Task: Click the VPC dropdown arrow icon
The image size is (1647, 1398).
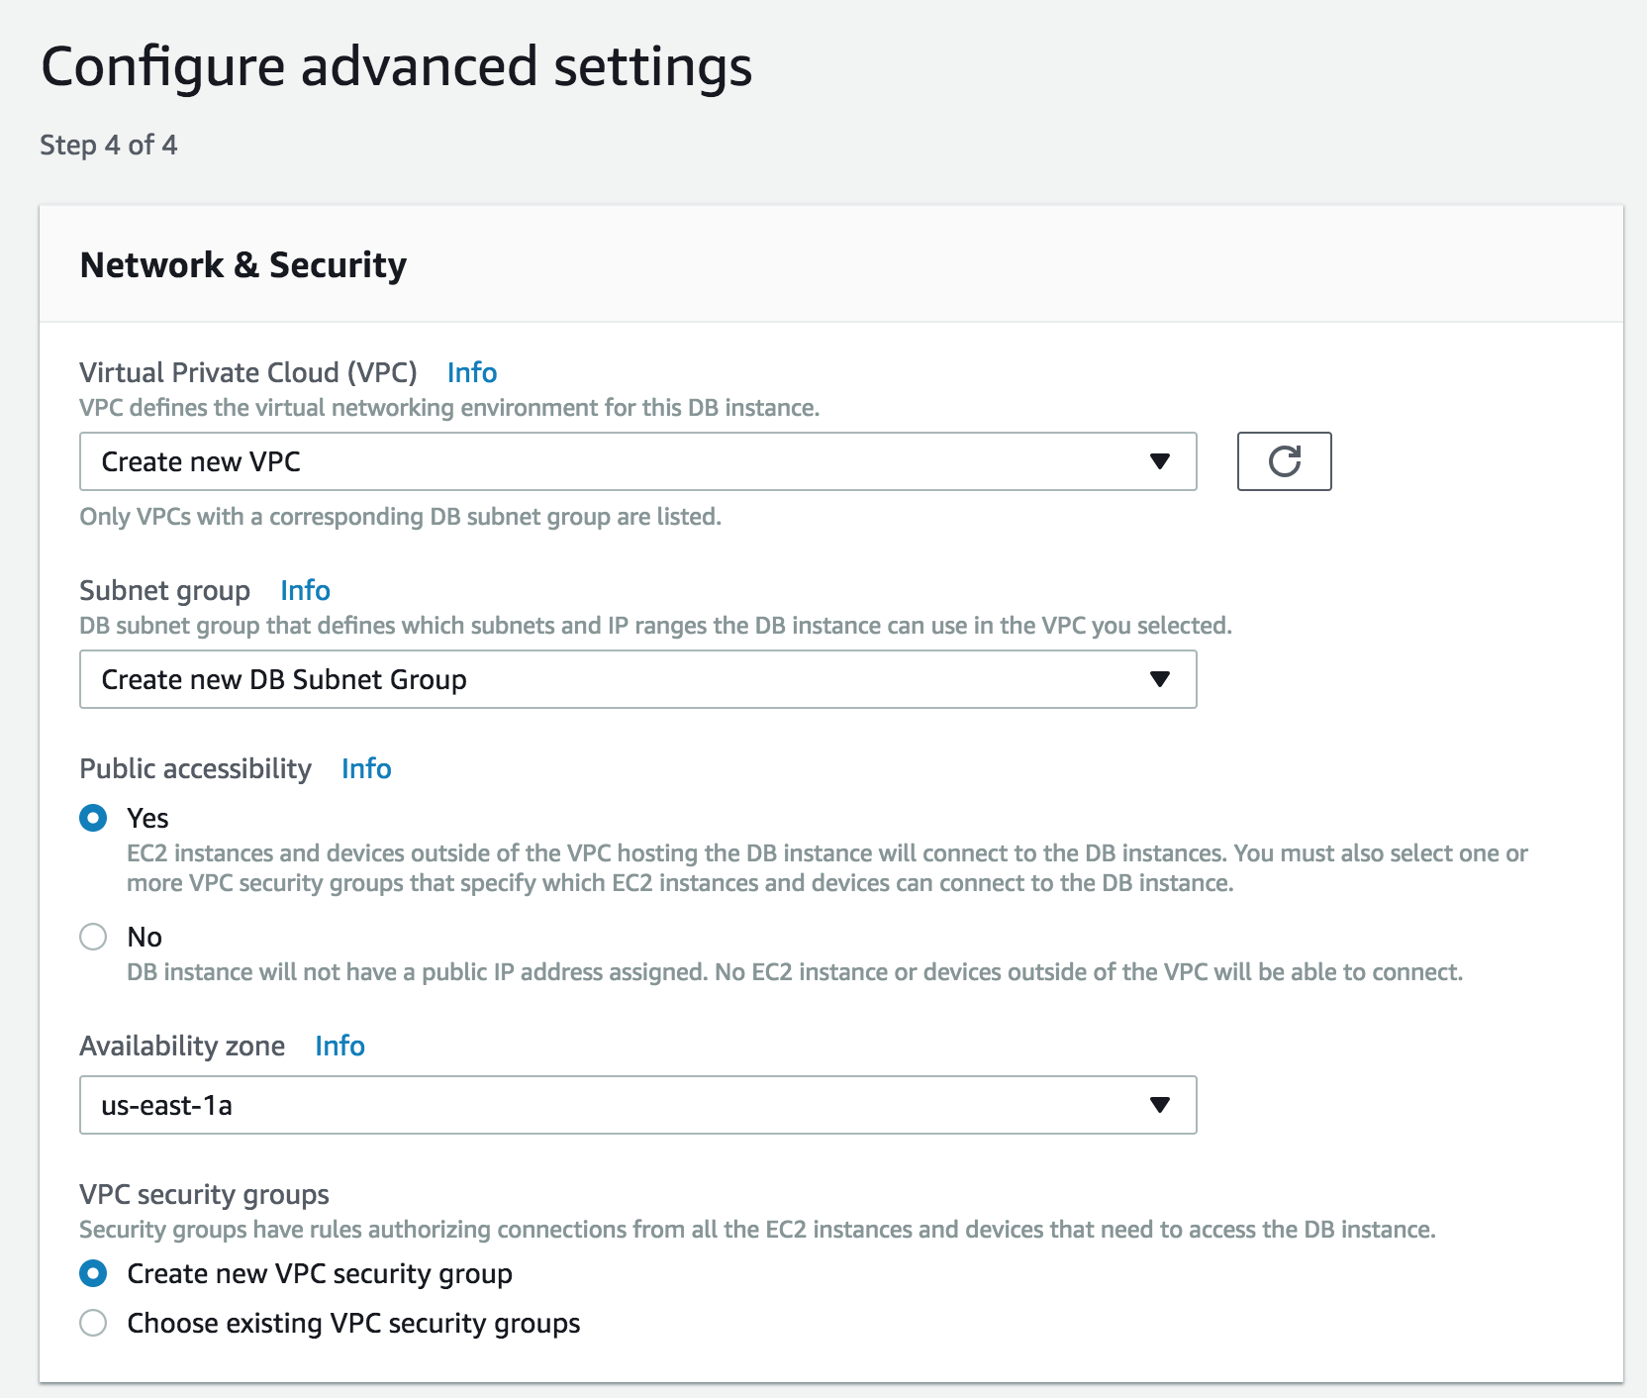Action: coord(1160,461)
